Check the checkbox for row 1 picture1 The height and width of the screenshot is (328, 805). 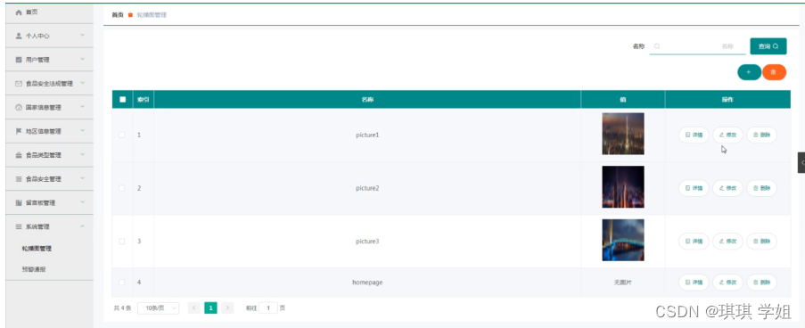[x=122, y=135]
